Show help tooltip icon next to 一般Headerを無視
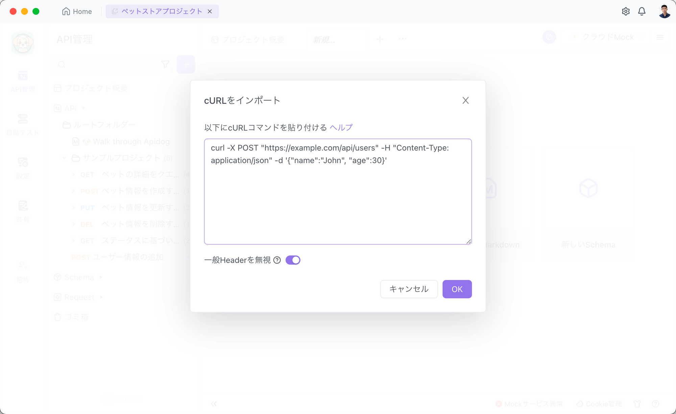The height and width of the screenshot is (414, 676). (277, 260)
